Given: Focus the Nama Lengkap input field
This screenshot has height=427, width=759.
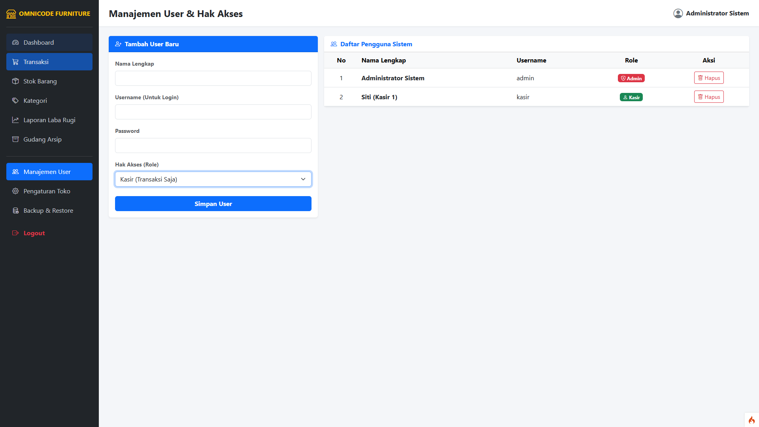Looking at the screenshot, I should coord(213,78).
